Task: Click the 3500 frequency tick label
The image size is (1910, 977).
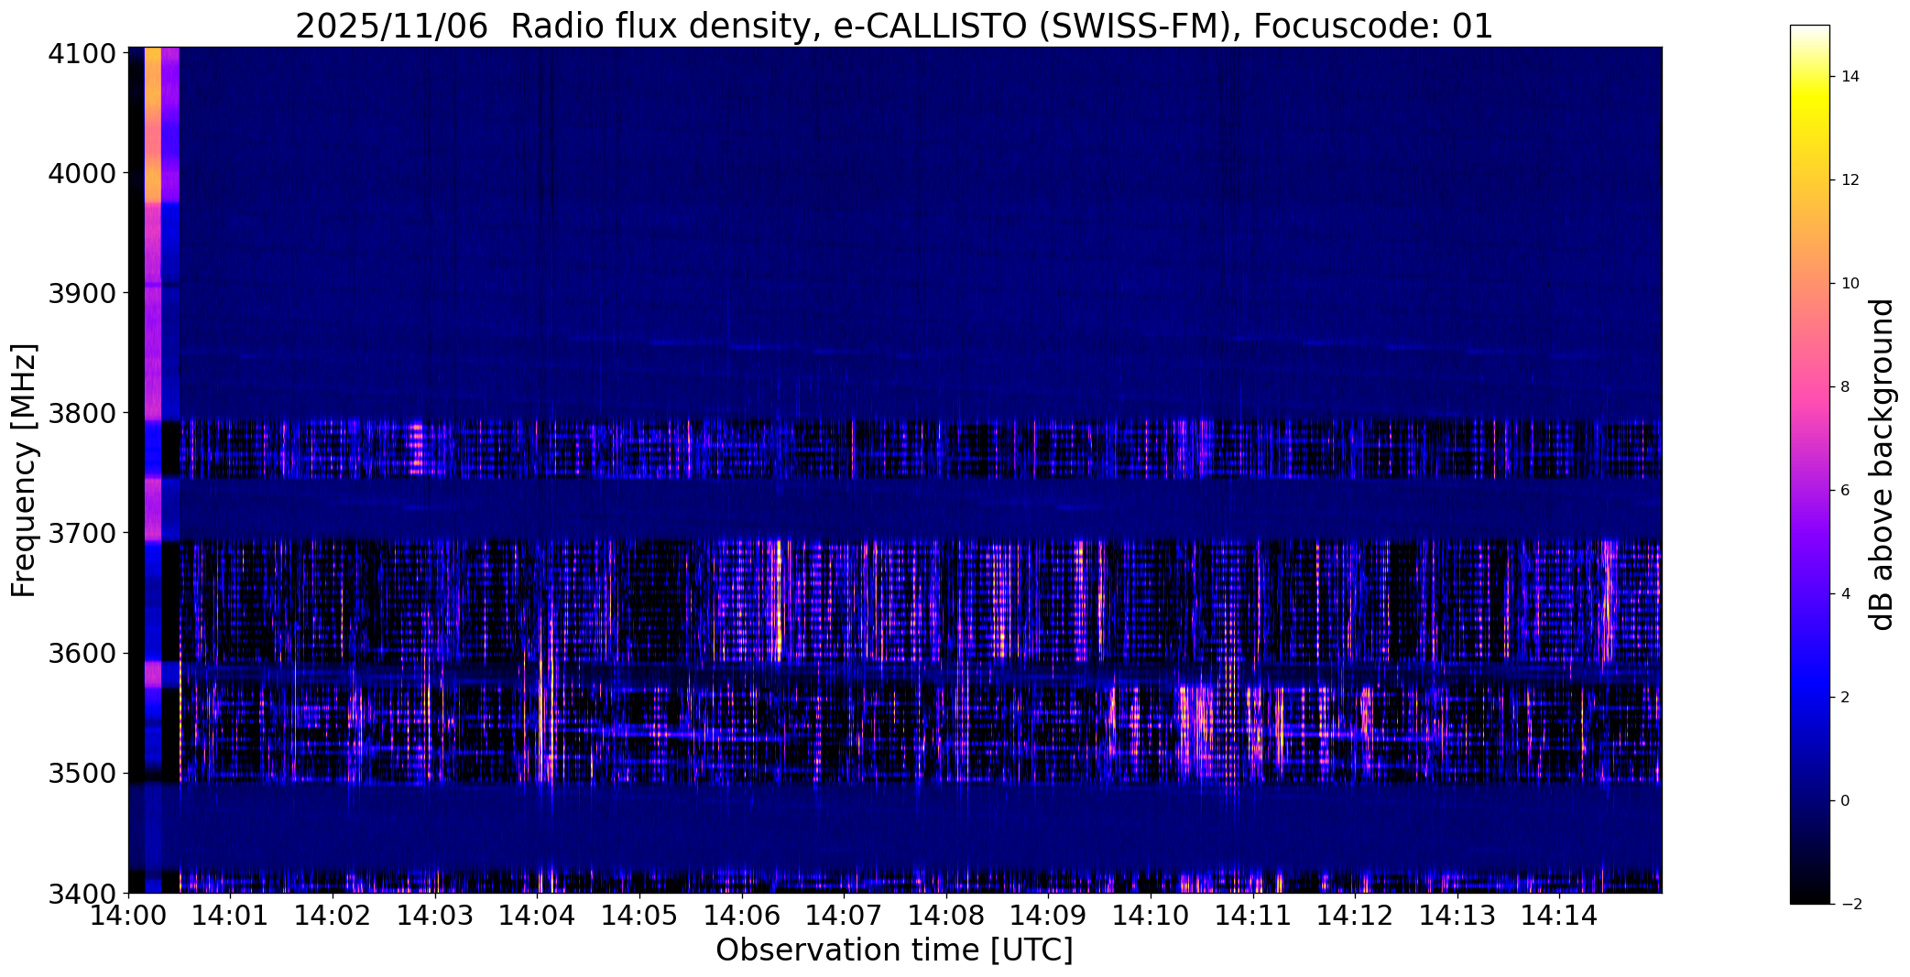Action: [82, 774]
